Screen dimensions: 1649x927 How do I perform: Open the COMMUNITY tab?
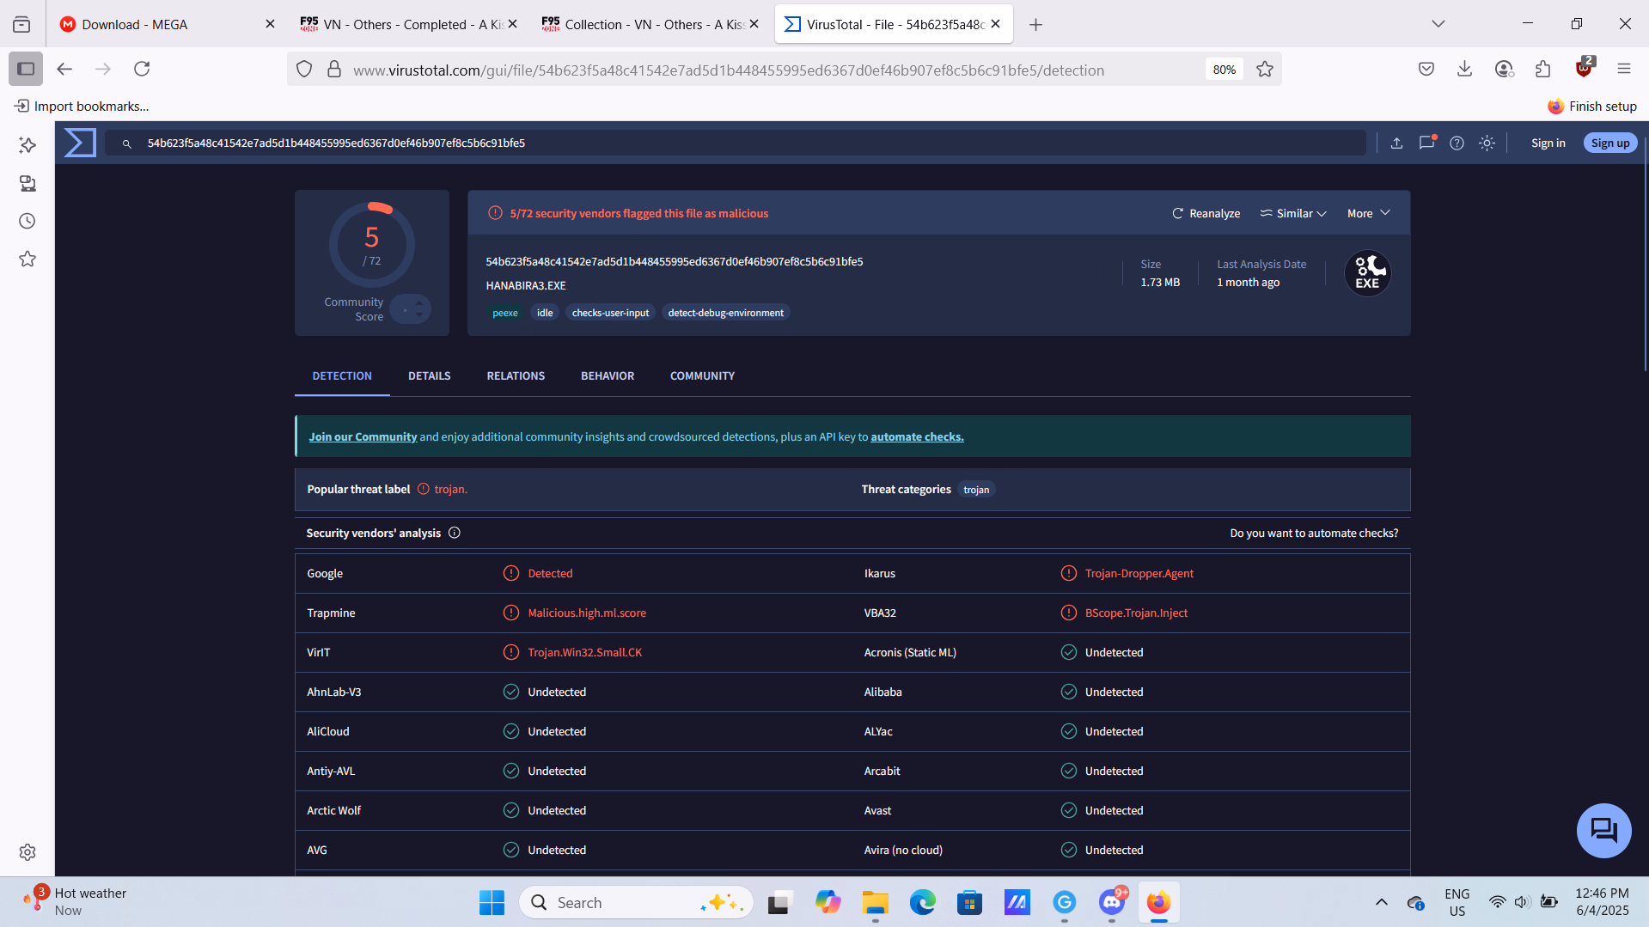coord(702,375)
